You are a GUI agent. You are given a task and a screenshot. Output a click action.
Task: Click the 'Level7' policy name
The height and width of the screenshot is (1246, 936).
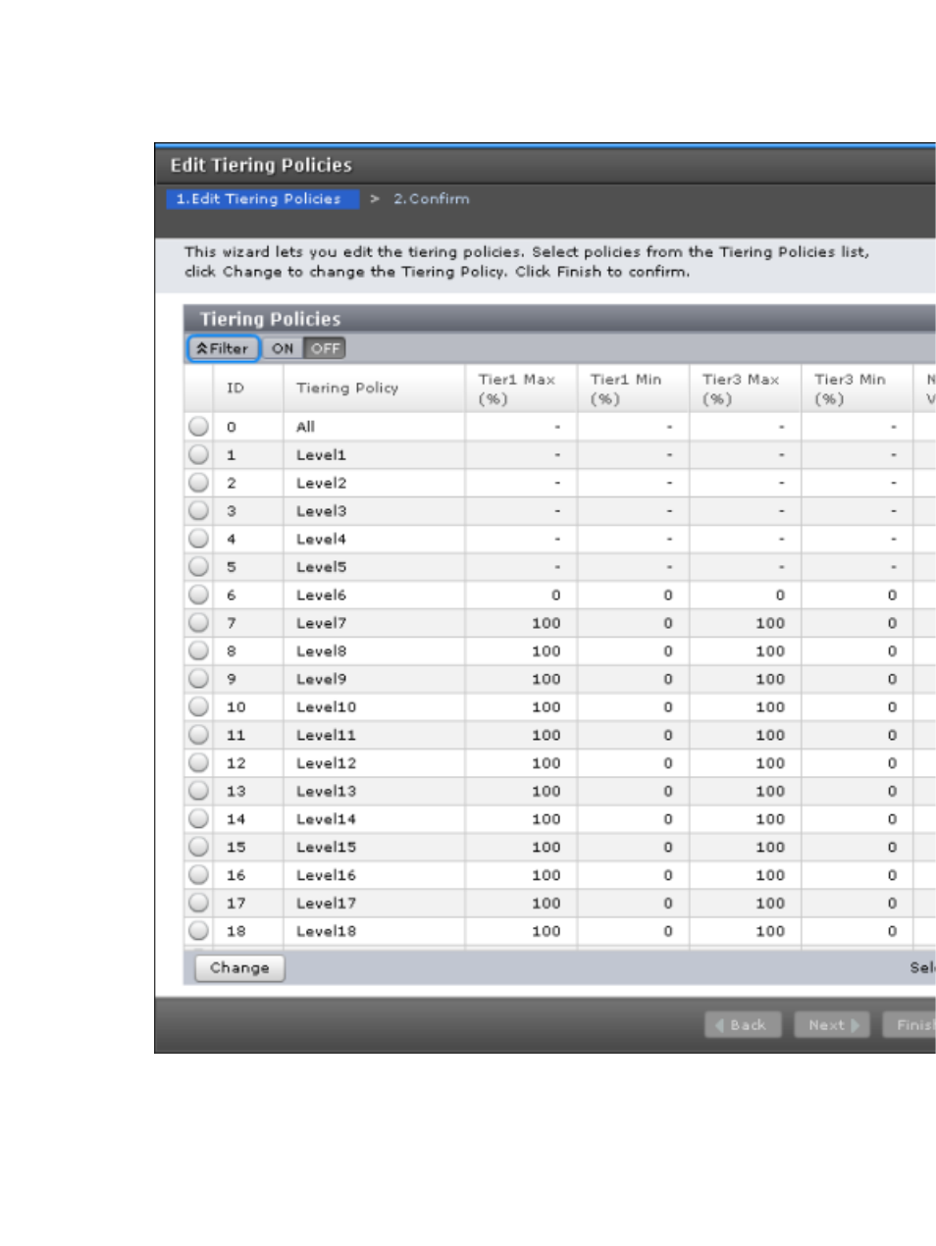[x=321, y=623]
